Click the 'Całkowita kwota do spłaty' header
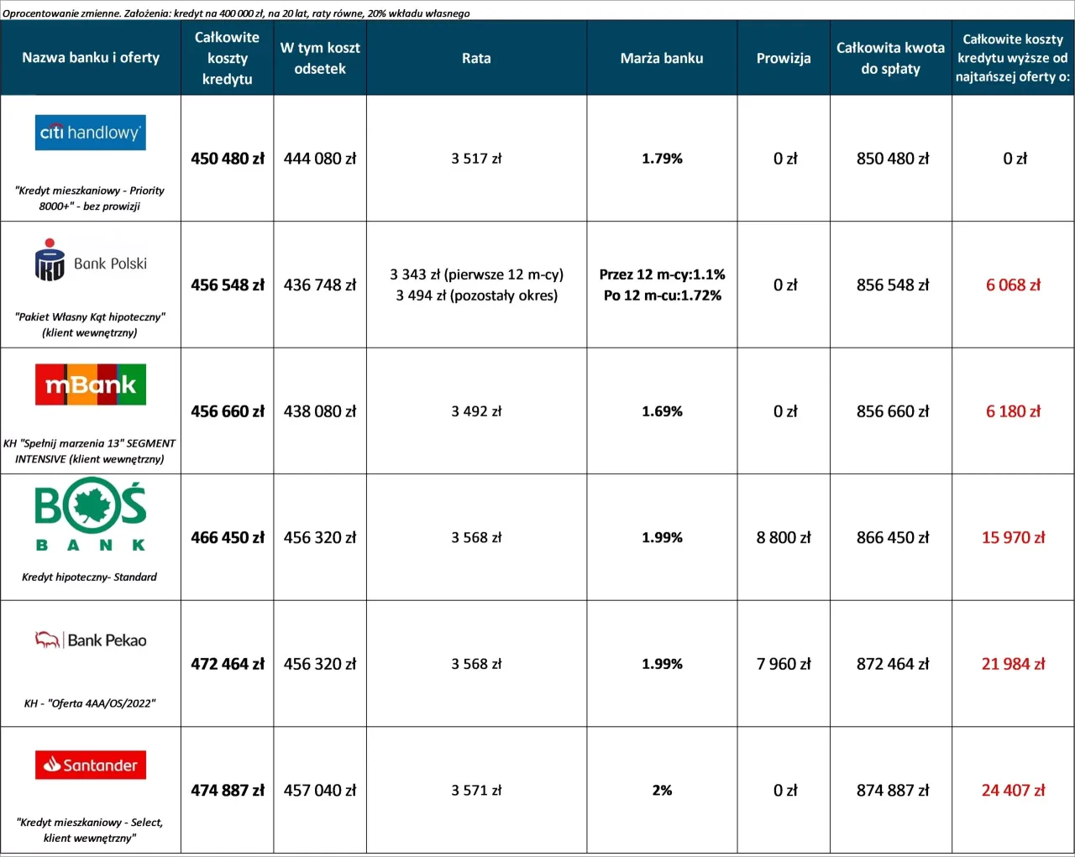Image resolution: width=1075 pixels, height=857 pixels. pos(890,58)
